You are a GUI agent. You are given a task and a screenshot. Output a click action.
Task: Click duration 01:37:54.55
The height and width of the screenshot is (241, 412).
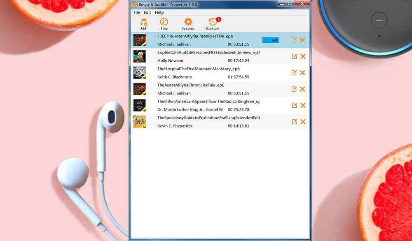239,77
